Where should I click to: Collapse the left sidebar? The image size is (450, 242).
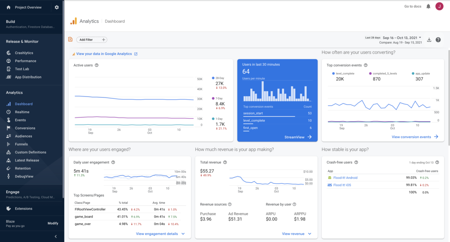(x=55, y=236)
